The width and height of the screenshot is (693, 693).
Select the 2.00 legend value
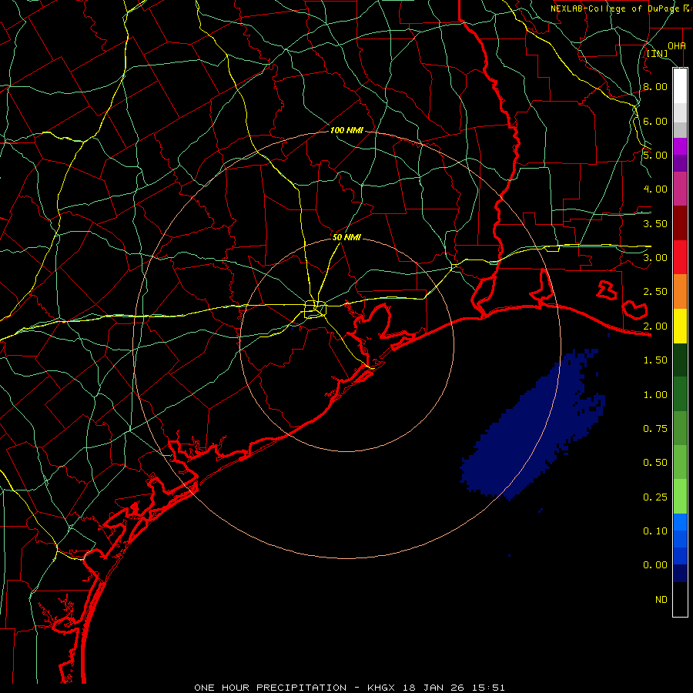(x=655, y=326)
